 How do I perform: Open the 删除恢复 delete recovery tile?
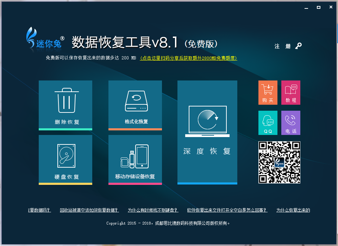point(65,105)
